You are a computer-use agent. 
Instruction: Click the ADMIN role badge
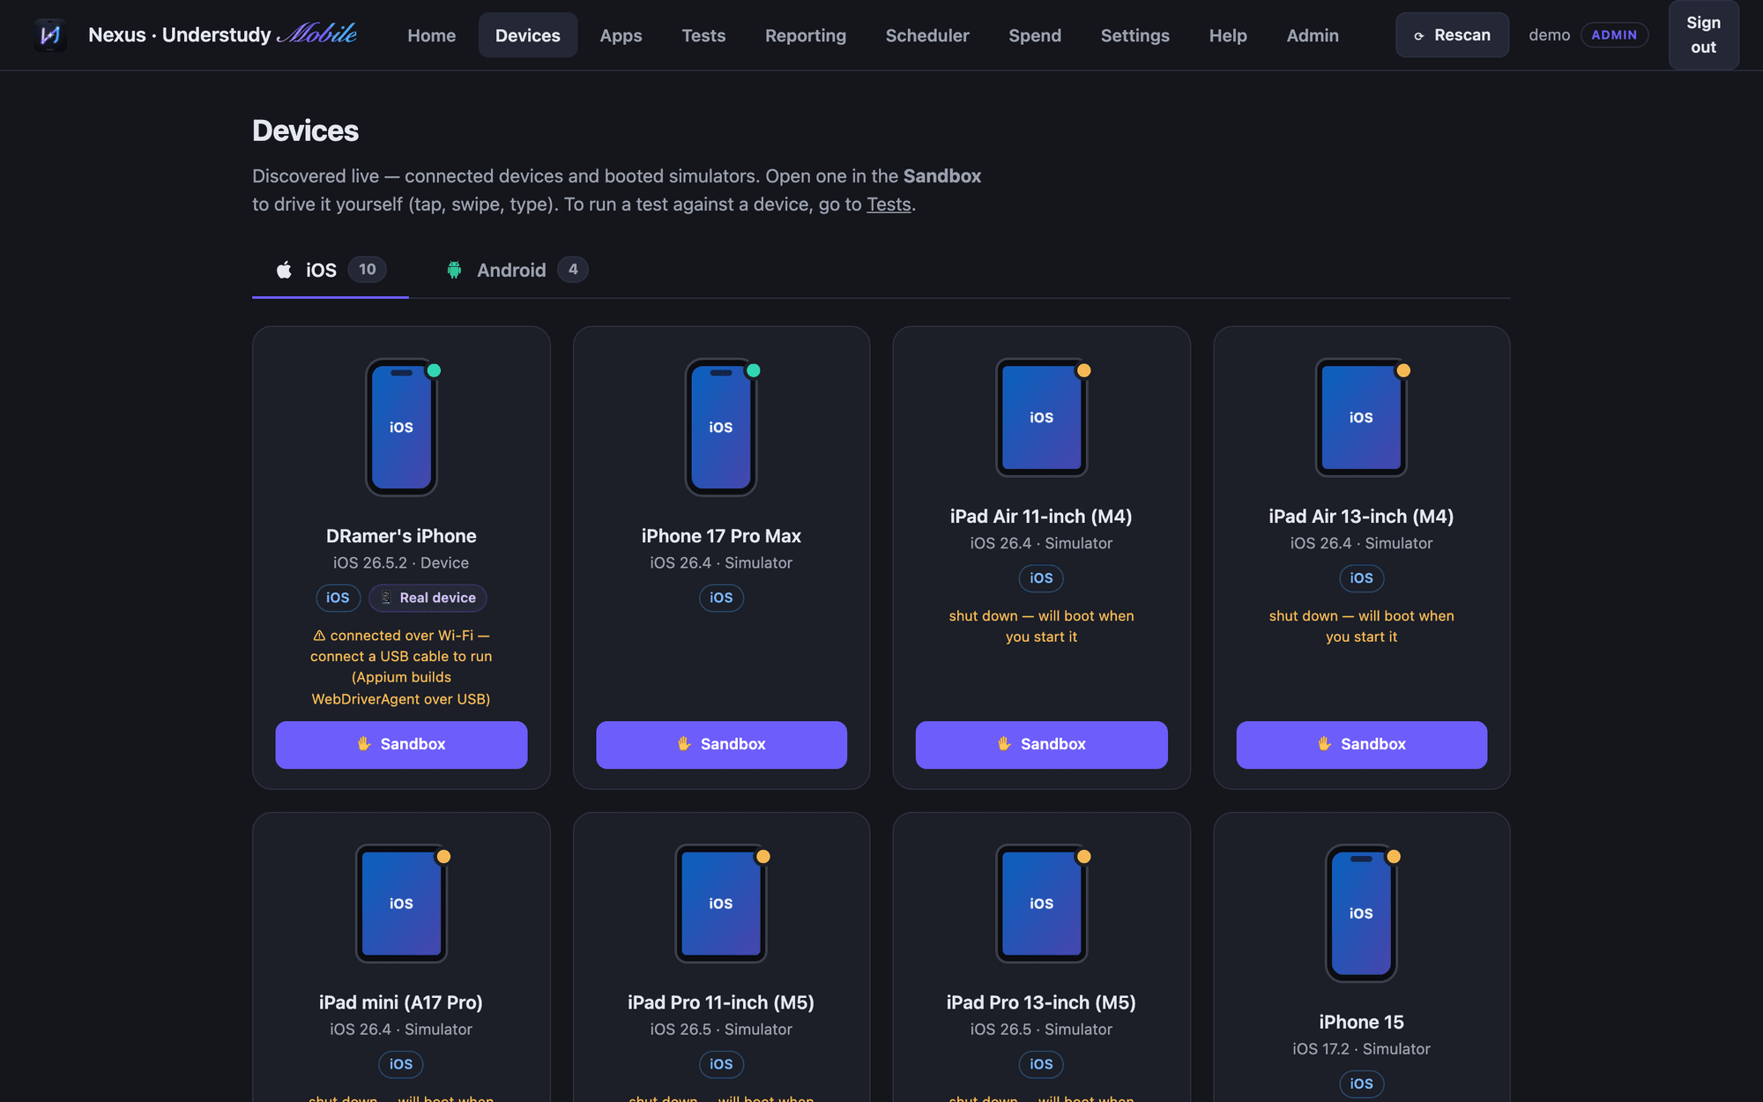coord(1614,35)
